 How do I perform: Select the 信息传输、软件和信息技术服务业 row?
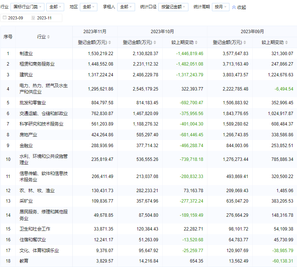(x=149, y=177)
